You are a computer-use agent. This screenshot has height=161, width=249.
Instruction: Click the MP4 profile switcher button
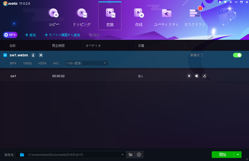[x=10, y=35]
